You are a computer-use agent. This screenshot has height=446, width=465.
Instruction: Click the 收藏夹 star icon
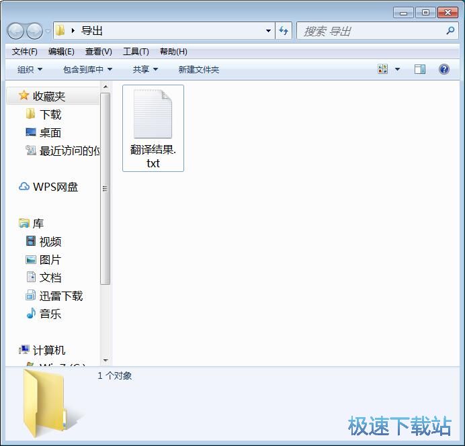click(x=24, y=95)
